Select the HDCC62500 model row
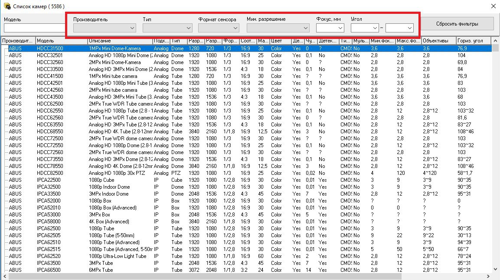 [x=249, y=104]
